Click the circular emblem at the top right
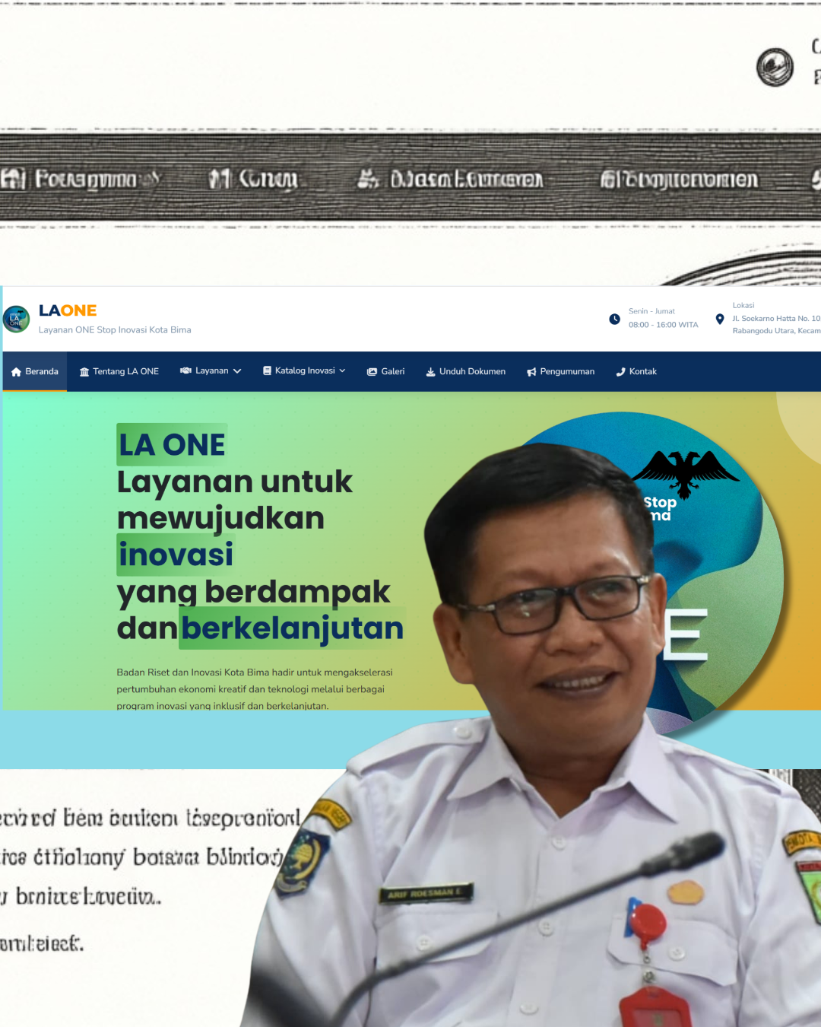Image resolution: width=821 pixels, height=1027 pixels. (x=775, y=67)
